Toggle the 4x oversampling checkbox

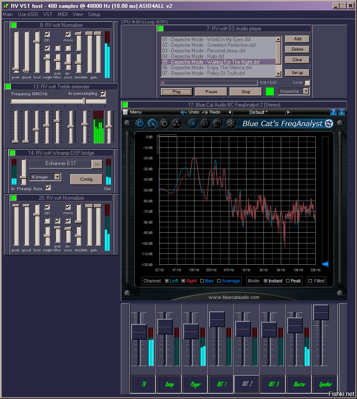(103, 94)
